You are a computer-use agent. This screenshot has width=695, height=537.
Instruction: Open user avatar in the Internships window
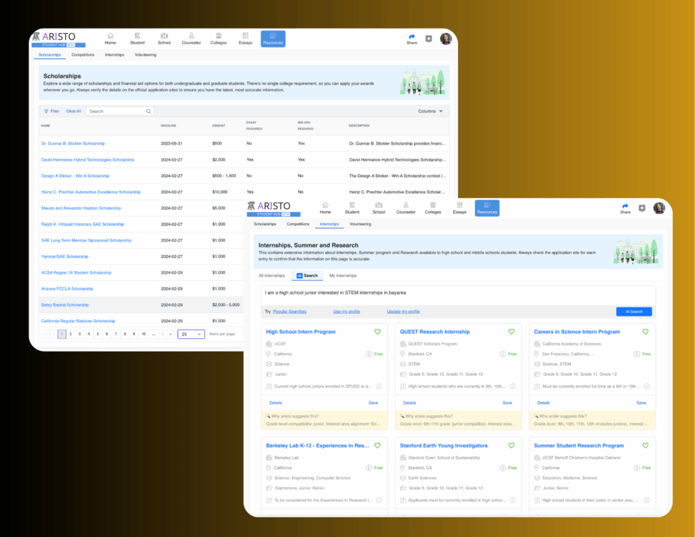click(658, 208)
